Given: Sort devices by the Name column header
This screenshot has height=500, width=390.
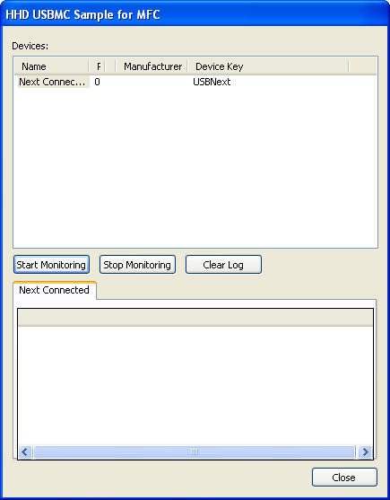Looking at the screenshot, I should [x=51, y=66].
